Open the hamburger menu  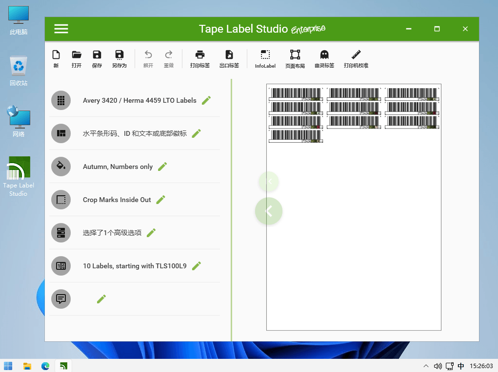61,29
